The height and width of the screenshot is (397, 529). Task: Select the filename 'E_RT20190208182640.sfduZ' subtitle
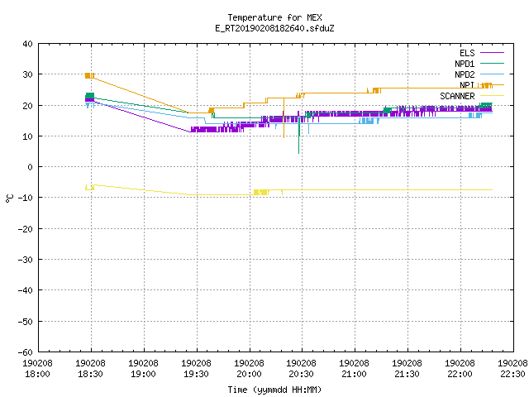point(274,28)
